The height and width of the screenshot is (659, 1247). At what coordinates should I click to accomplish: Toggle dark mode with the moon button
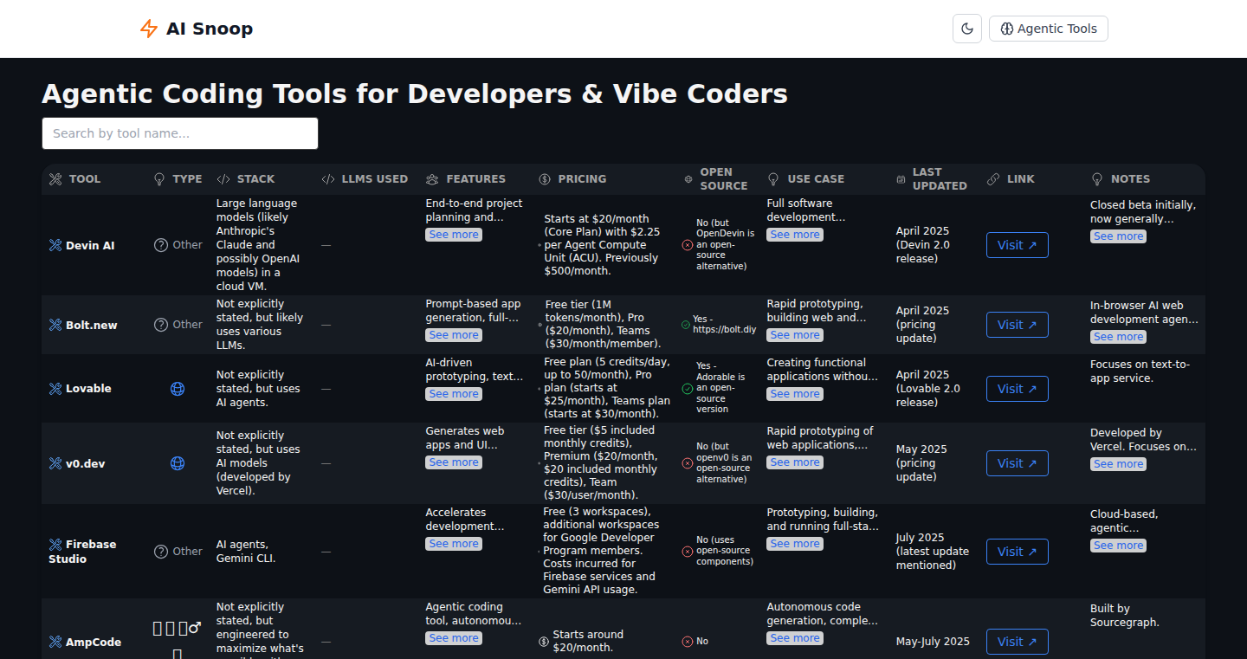pos(967,29)
